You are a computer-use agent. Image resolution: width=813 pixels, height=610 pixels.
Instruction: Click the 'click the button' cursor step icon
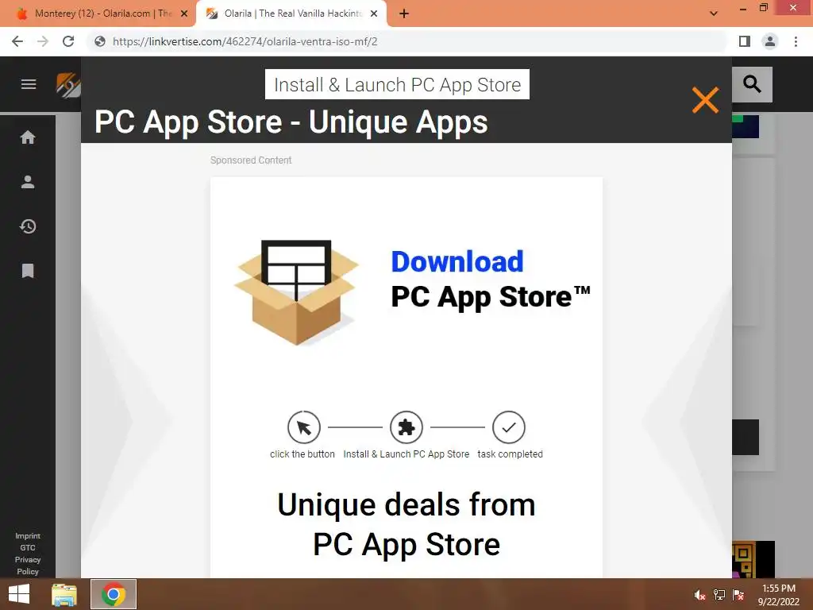pos(304,427)
